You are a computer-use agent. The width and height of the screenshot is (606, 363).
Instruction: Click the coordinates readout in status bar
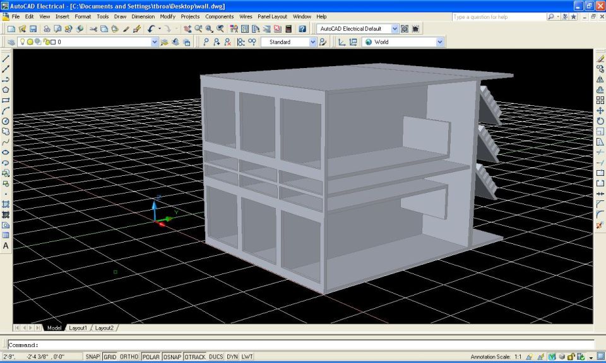coord(42,357)
